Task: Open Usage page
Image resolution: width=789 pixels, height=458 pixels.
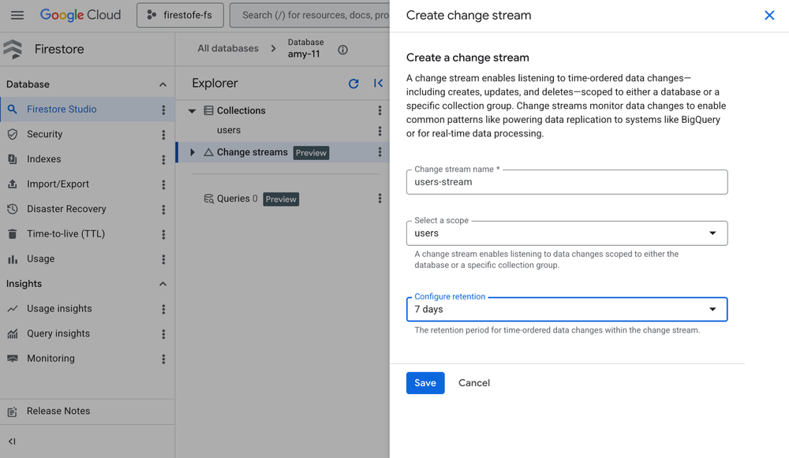Action: tap(41, 259)
